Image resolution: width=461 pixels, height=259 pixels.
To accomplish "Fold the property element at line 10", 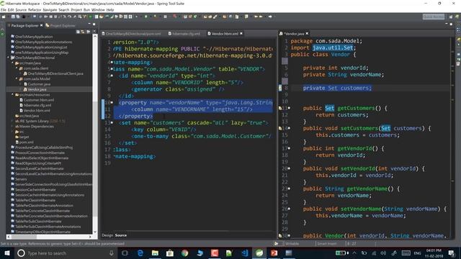I will tap(112, 102).
